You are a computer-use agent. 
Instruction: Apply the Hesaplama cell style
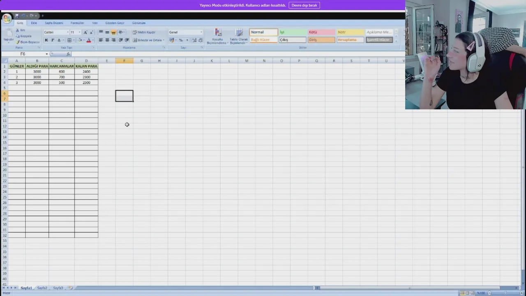(350, 40)
